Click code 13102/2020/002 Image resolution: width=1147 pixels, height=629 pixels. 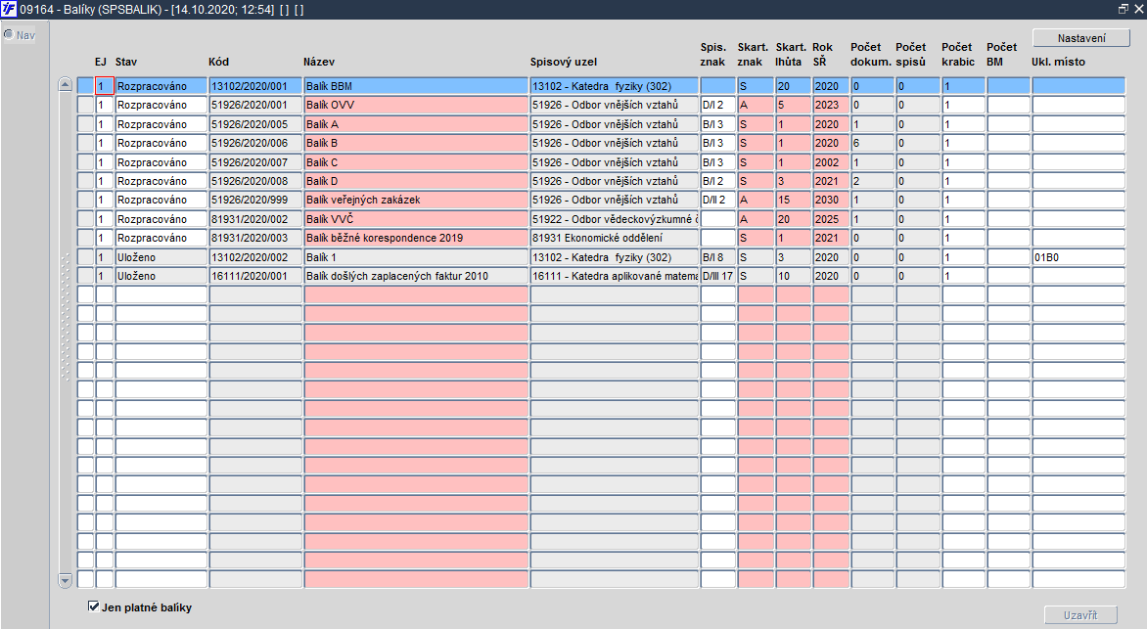pos(255,256)
